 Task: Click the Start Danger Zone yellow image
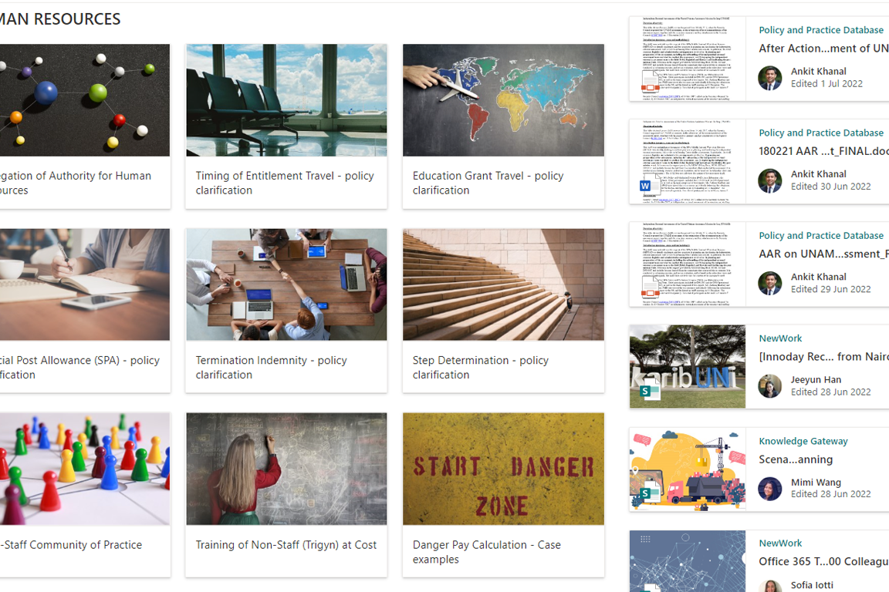coord(503,469)
